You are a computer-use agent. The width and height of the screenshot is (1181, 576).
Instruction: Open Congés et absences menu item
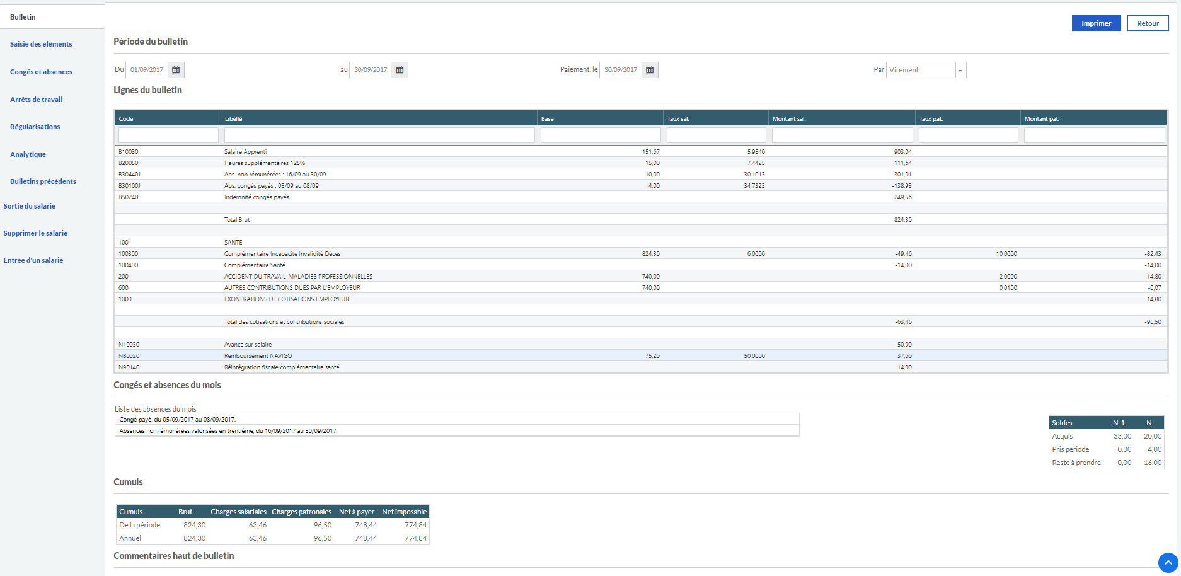(41, 72)
